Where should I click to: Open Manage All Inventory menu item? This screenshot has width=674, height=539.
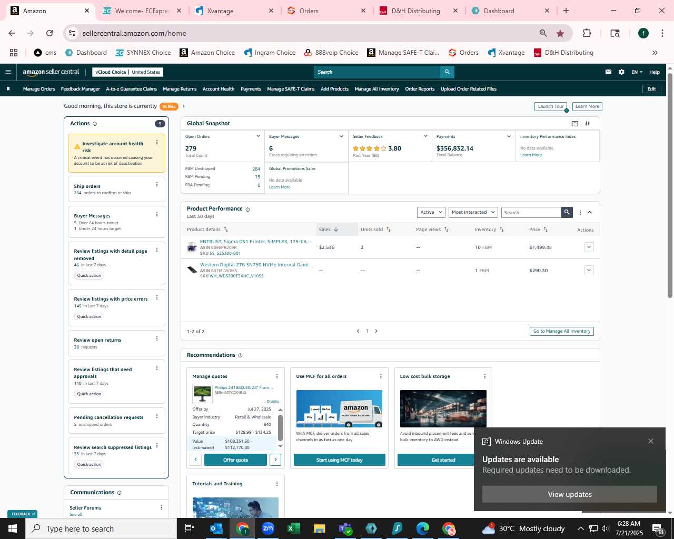(376, 89)
